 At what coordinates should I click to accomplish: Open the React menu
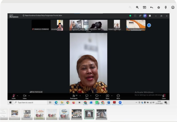[97, 97]
